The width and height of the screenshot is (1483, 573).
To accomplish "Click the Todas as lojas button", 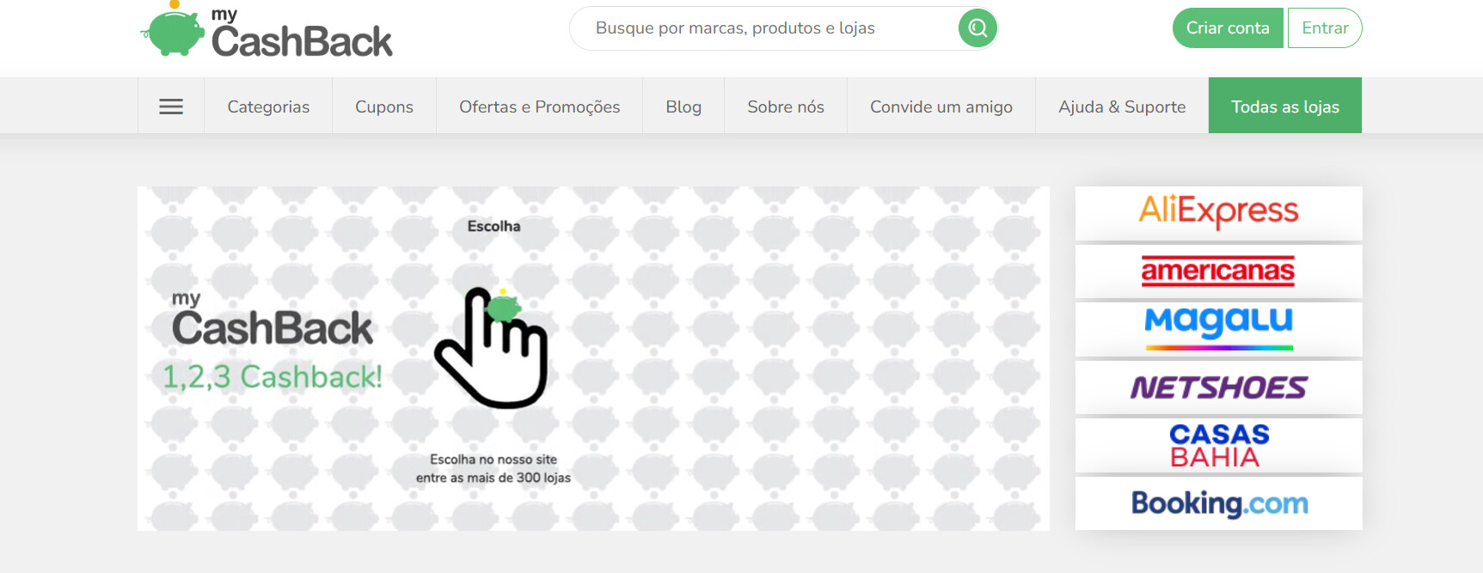I will pos(1285,107).
